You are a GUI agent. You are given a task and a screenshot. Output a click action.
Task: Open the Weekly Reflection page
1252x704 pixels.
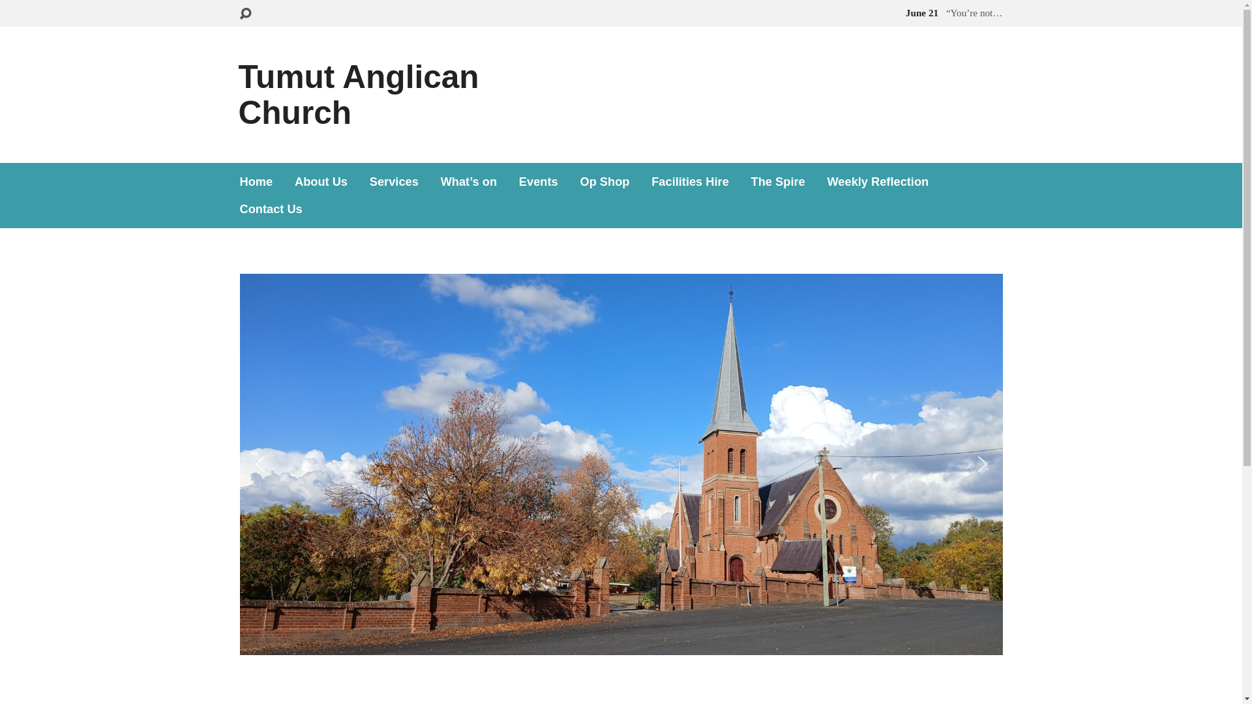(878, 182)
